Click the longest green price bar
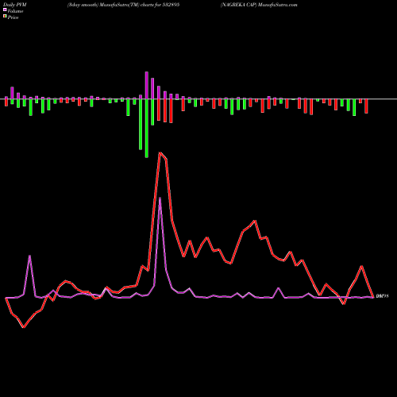The height and width of the screenshot is (397, 397). tap(147, 129)
